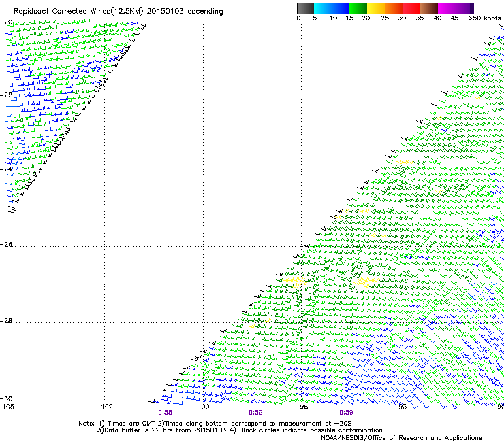Click latitude label '-20'
The height and width of the screenshot is (442, 504).
pyautogui.click(x=6, y=22)
